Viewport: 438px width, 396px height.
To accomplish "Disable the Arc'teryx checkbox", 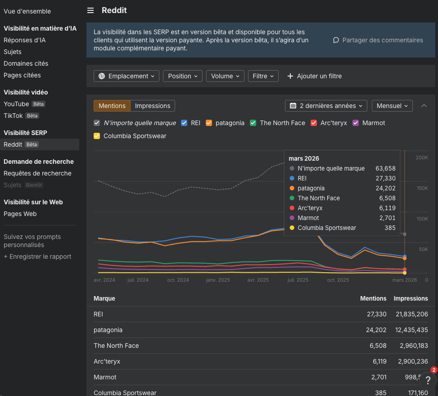I will tap(314, 122).
